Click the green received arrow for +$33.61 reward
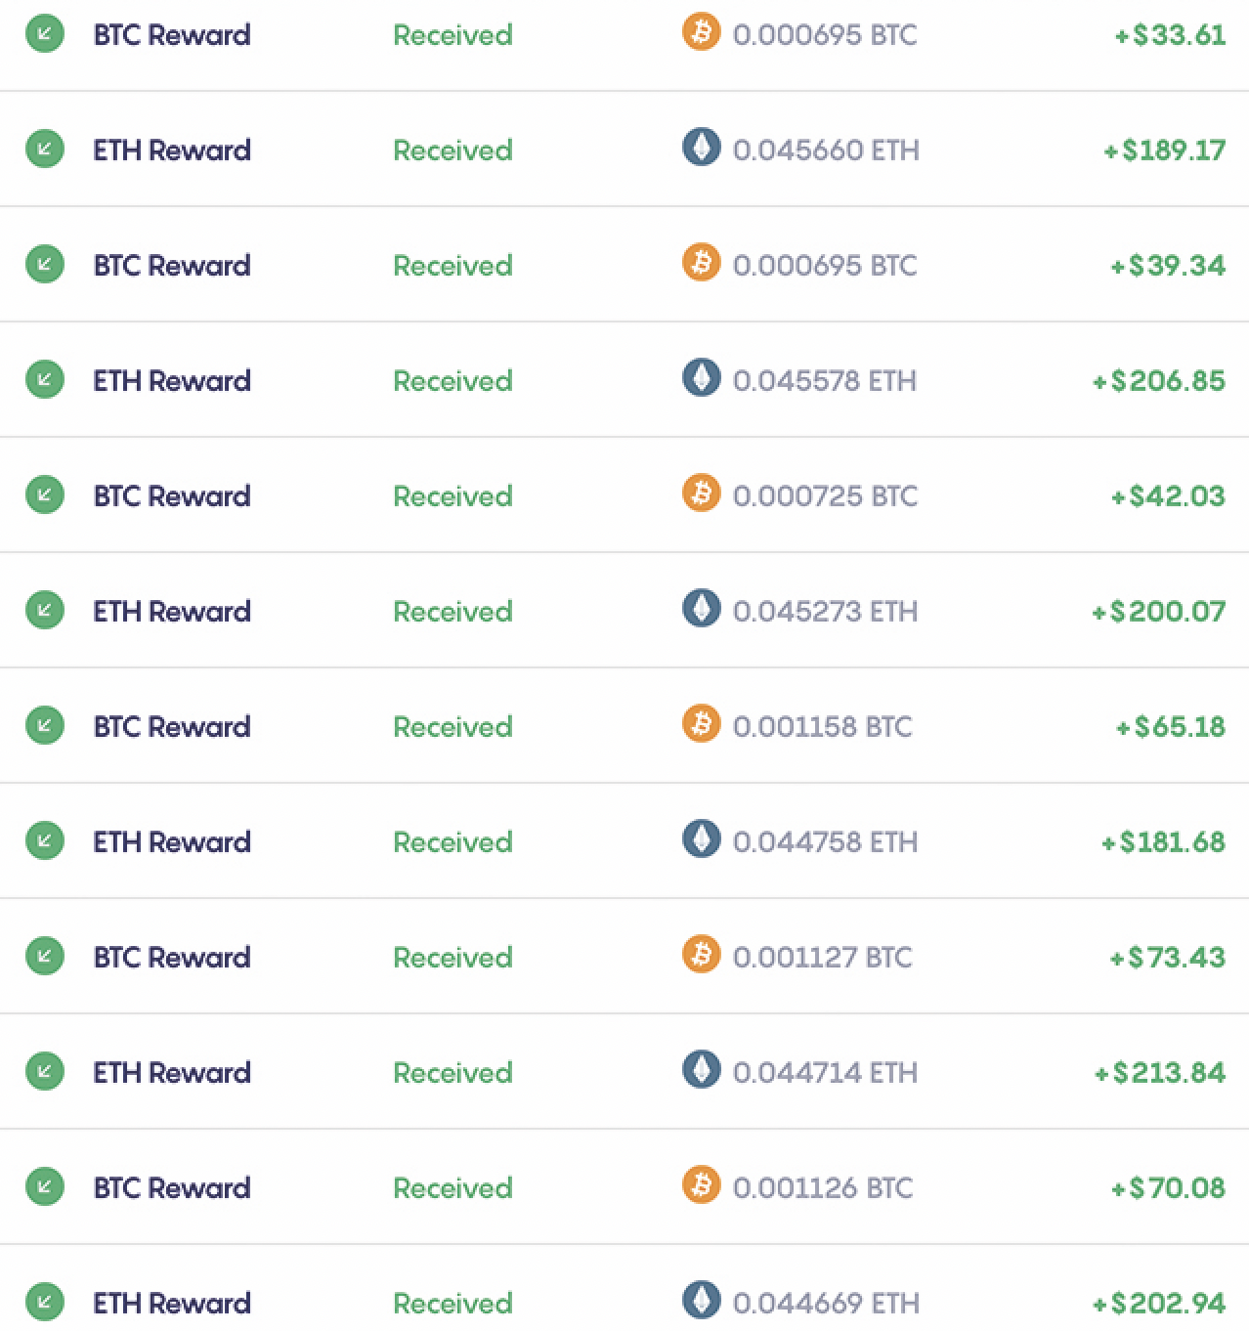Screen dimensions: 1249x1331 point(44,34)
